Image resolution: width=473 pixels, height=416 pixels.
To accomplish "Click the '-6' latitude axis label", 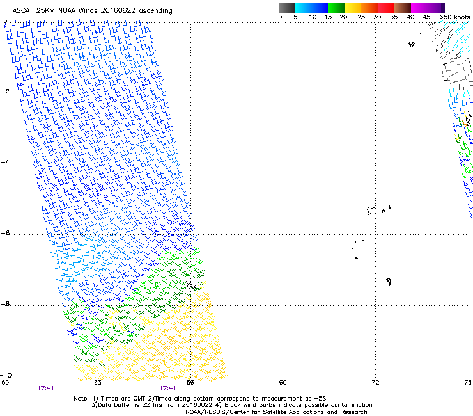I will click(5, 233).
